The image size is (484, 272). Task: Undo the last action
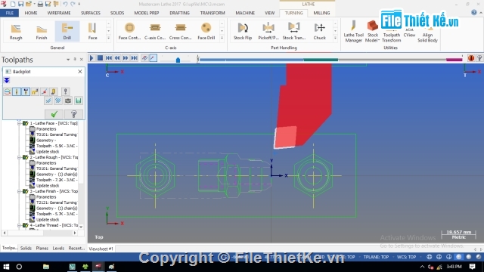tap(65, 4)
